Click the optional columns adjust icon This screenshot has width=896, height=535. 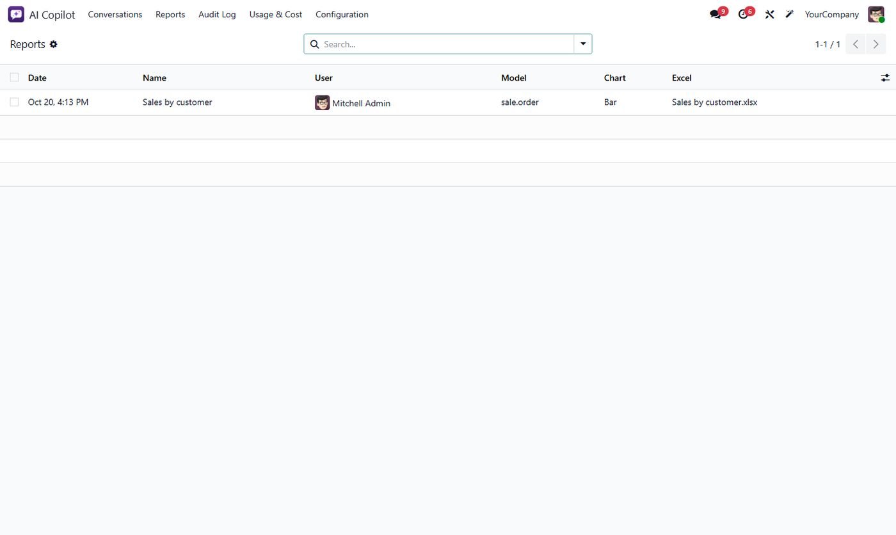[x=885, y=77]
